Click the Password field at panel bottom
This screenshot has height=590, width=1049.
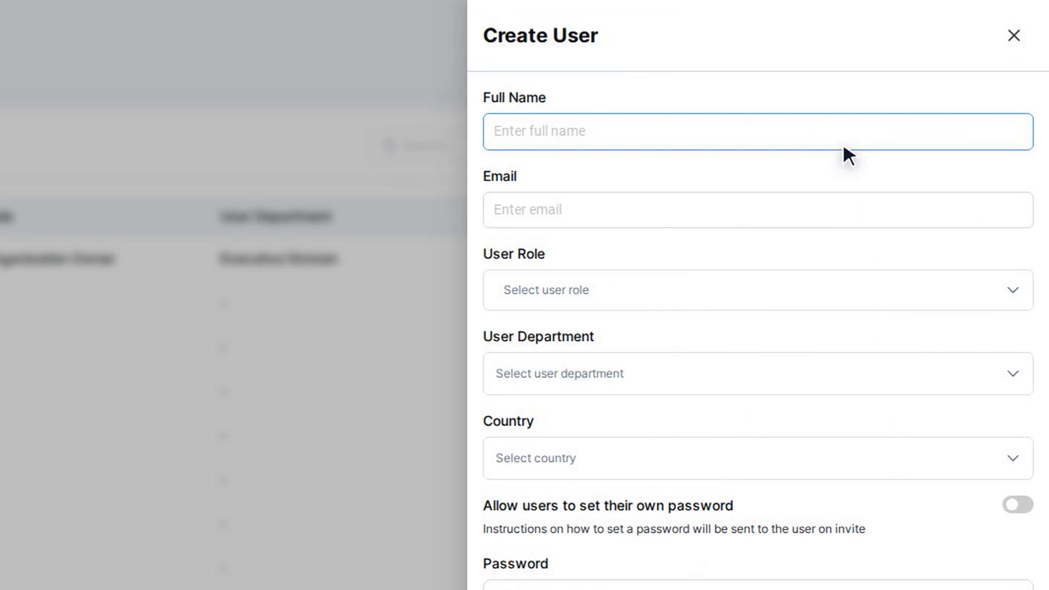click(x=758, y=585)
